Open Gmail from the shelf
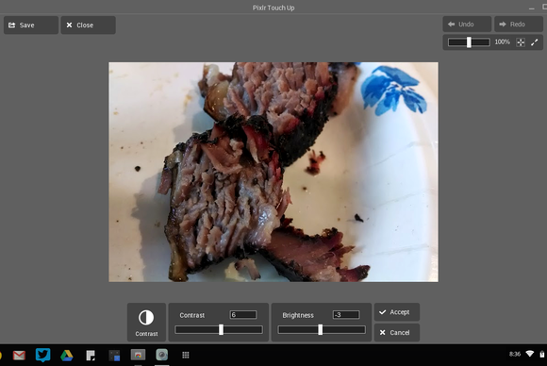The height and width of the screenshot is (366, 547). (x=19, y=356)
